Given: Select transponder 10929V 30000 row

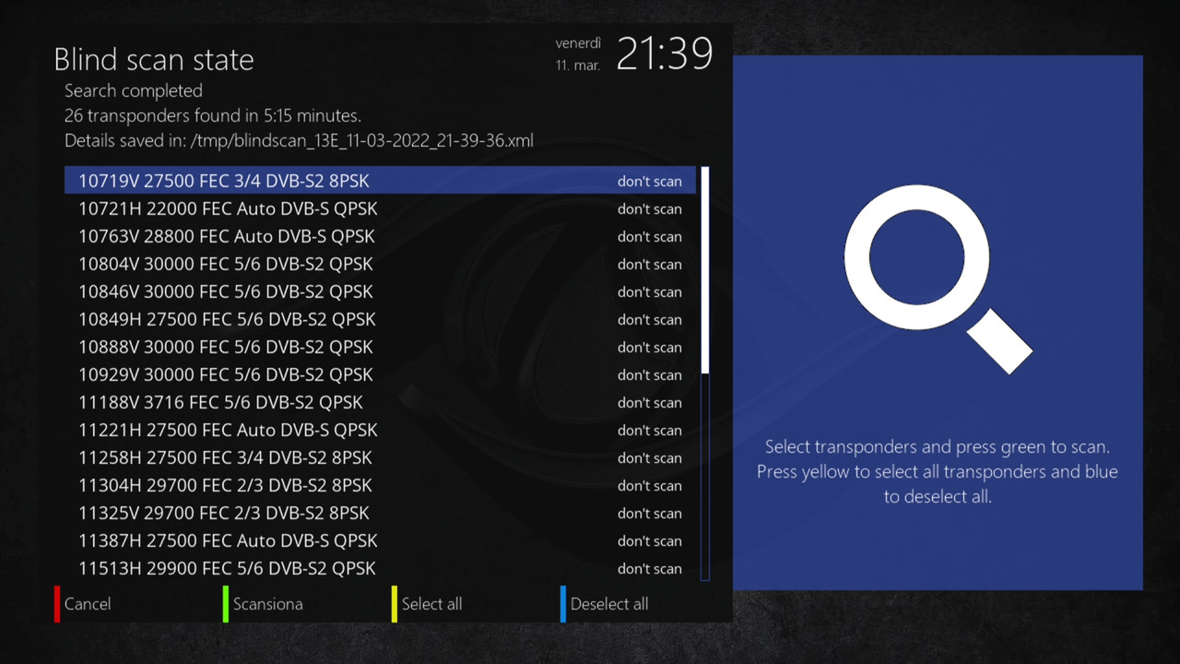Looking at the screenshot, I should [380, 374].
